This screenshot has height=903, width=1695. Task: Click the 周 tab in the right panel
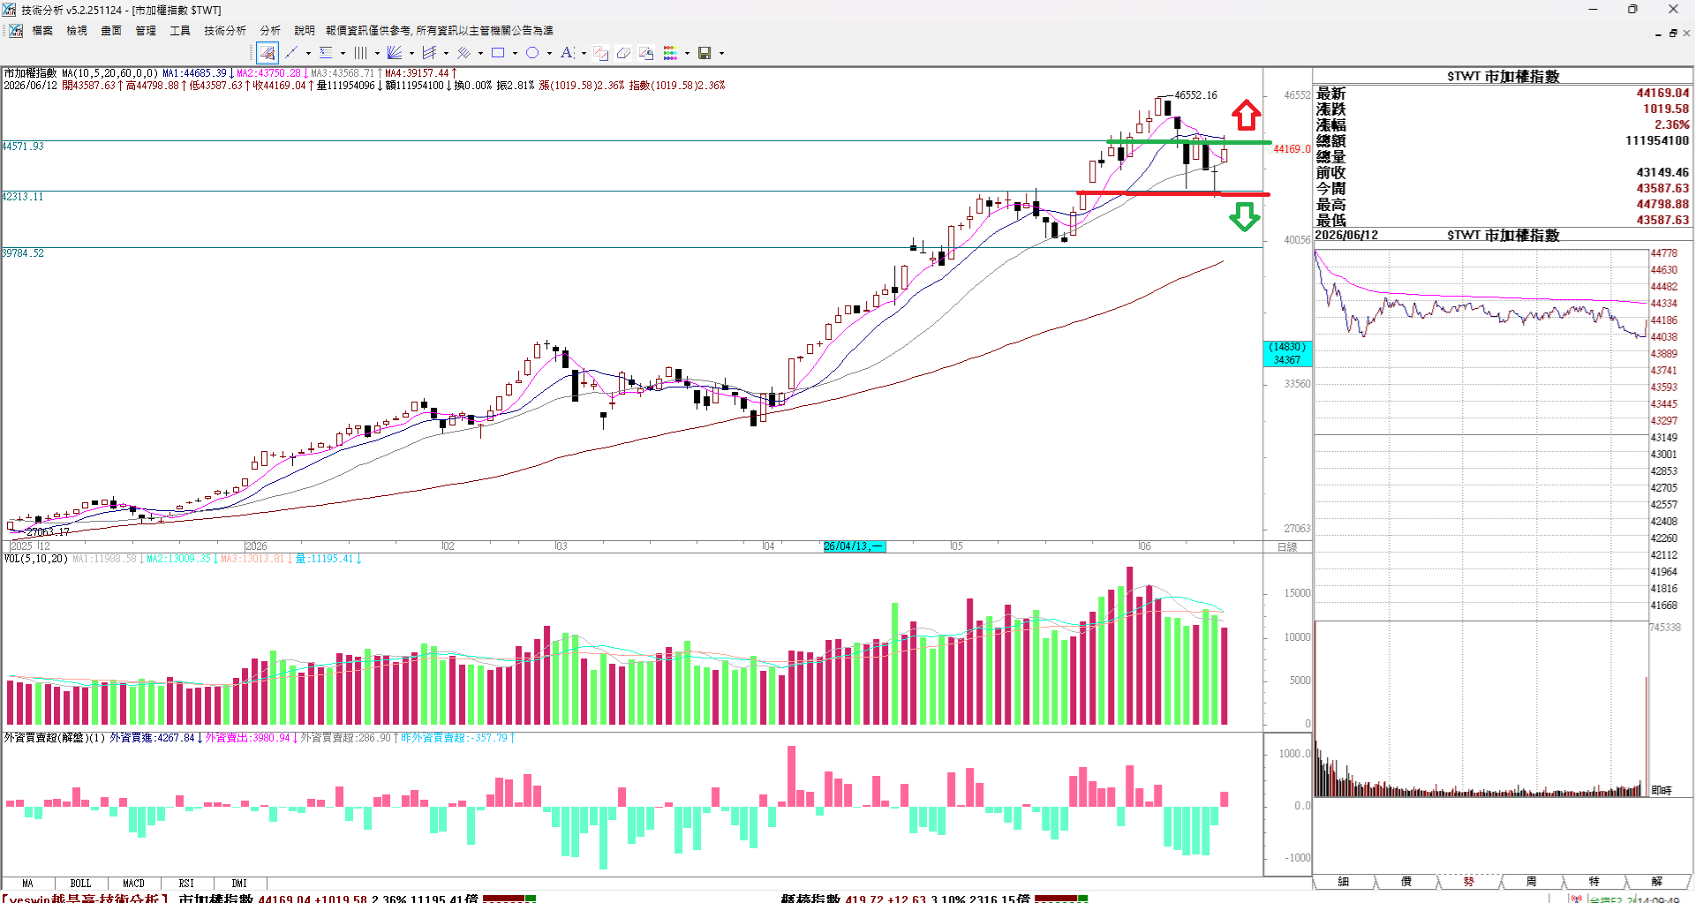tap(1531, 882)
